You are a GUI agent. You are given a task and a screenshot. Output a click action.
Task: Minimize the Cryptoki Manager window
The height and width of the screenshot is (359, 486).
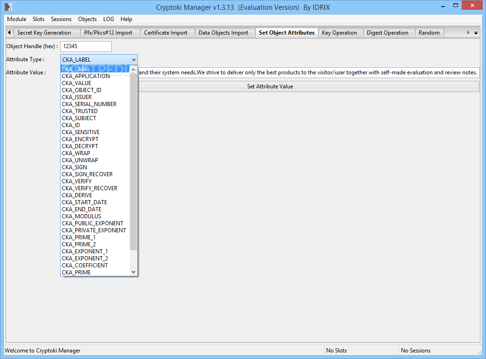tap(443, 5)
